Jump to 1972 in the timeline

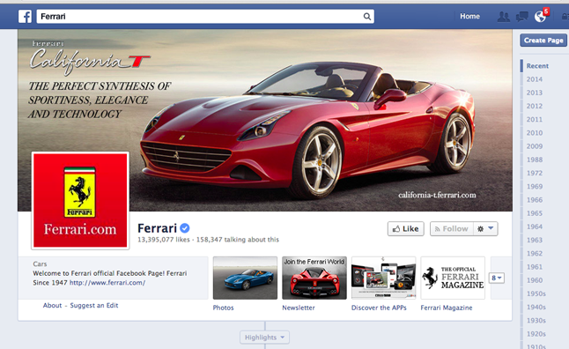(535, 174)
